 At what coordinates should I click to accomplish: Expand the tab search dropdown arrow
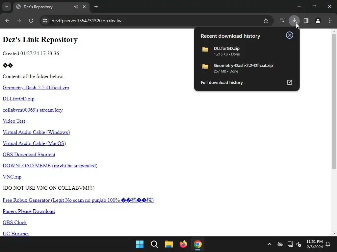pyautogui.click(x=7, y=7)
